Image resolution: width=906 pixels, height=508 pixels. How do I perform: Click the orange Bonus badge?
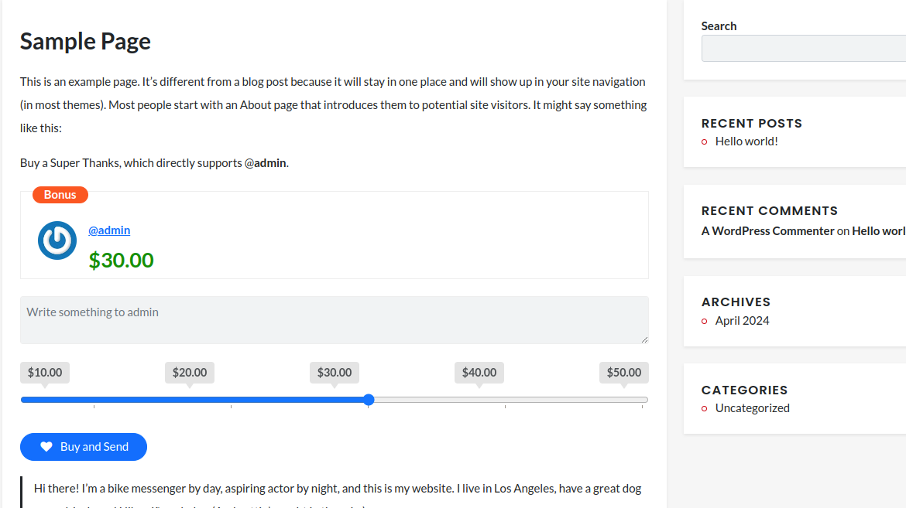[60, 195]
